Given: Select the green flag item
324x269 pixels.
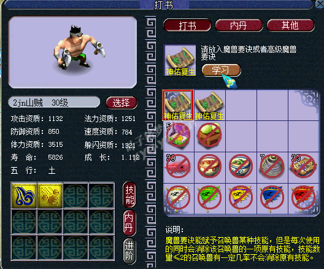Looking at the screenshot, I should tap(209, 198).
